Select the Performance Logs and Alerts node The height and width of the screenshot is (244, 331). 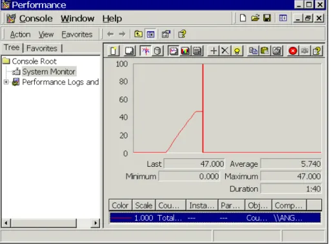61,82
